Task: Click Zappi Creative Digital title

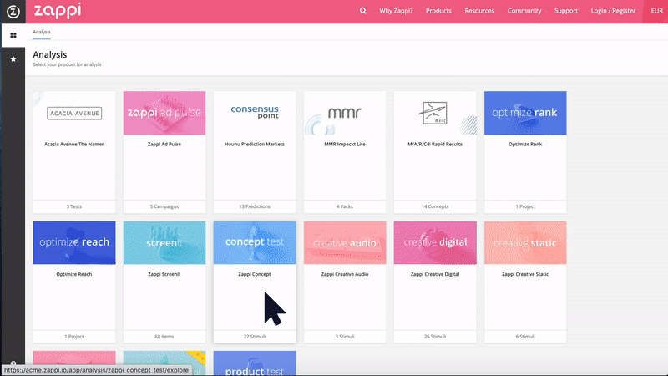Action: [435, 274]
